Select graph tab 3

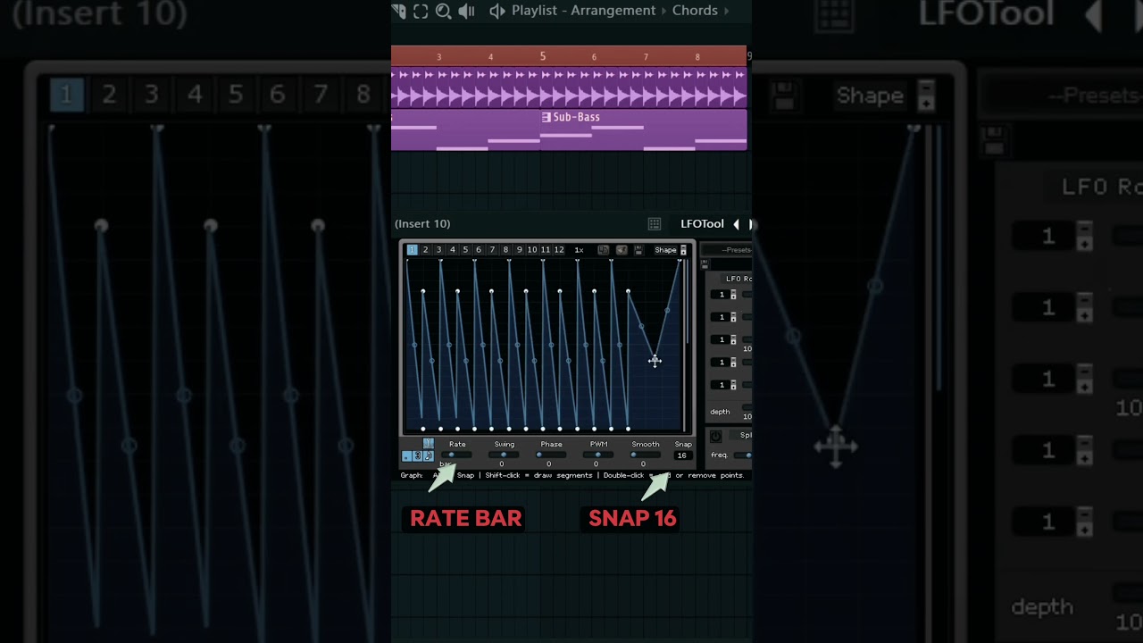click(x=439, y=250)
